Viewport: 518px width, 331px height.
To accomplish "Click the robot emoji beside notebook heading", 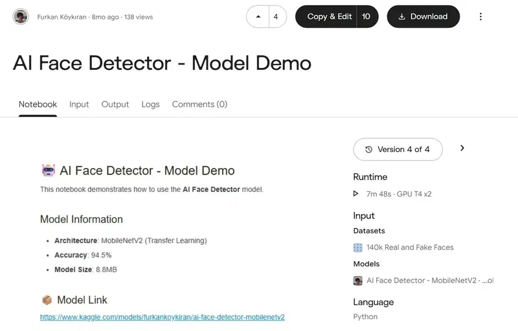I will coord(48,171).
